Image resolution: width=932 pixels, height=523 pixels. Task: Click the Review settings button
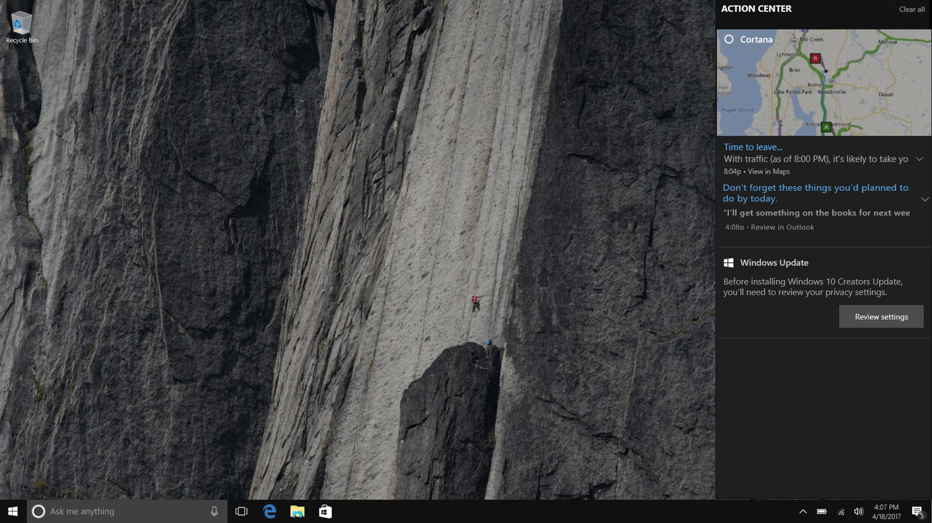881,317
